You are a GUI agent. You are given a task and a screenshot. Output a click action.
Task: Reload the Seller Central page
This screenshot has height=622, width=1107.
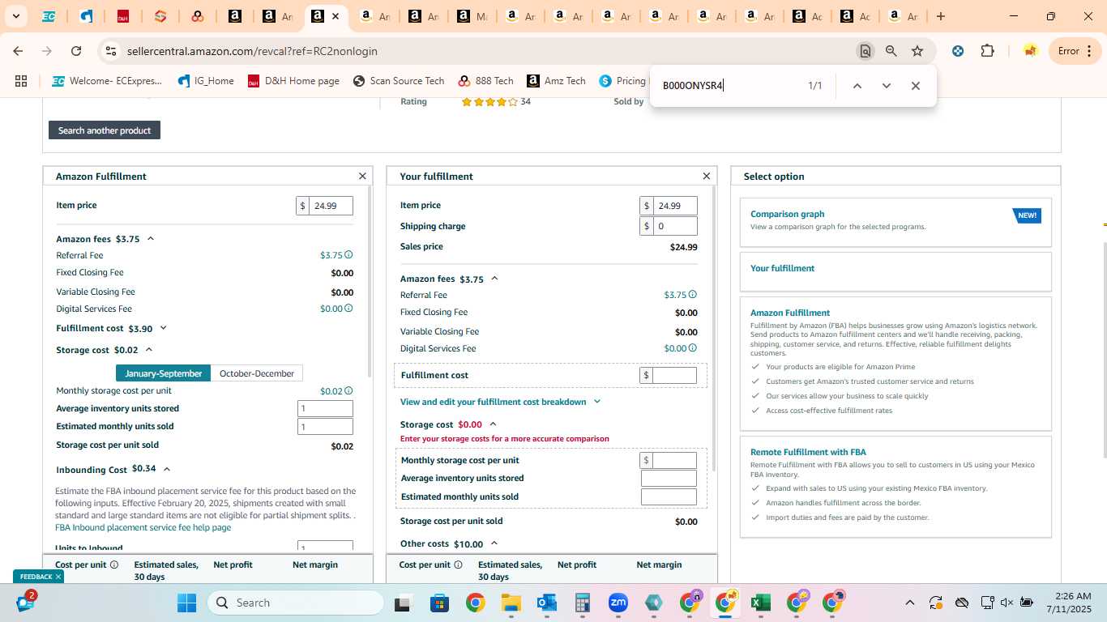click(x=76, y=51)
